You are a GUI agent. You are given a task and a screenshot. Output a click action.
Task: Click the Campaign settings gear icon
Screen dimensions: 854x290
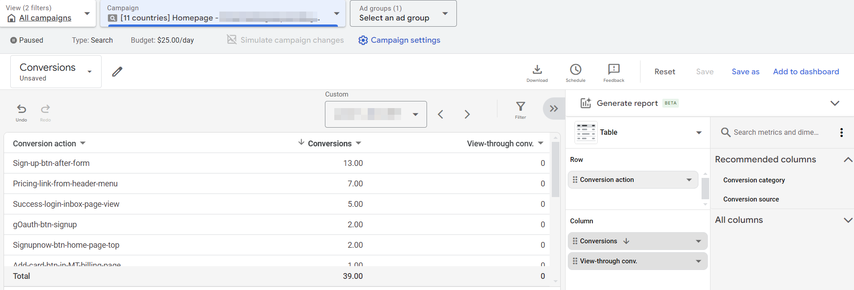[x=363, y=40]
